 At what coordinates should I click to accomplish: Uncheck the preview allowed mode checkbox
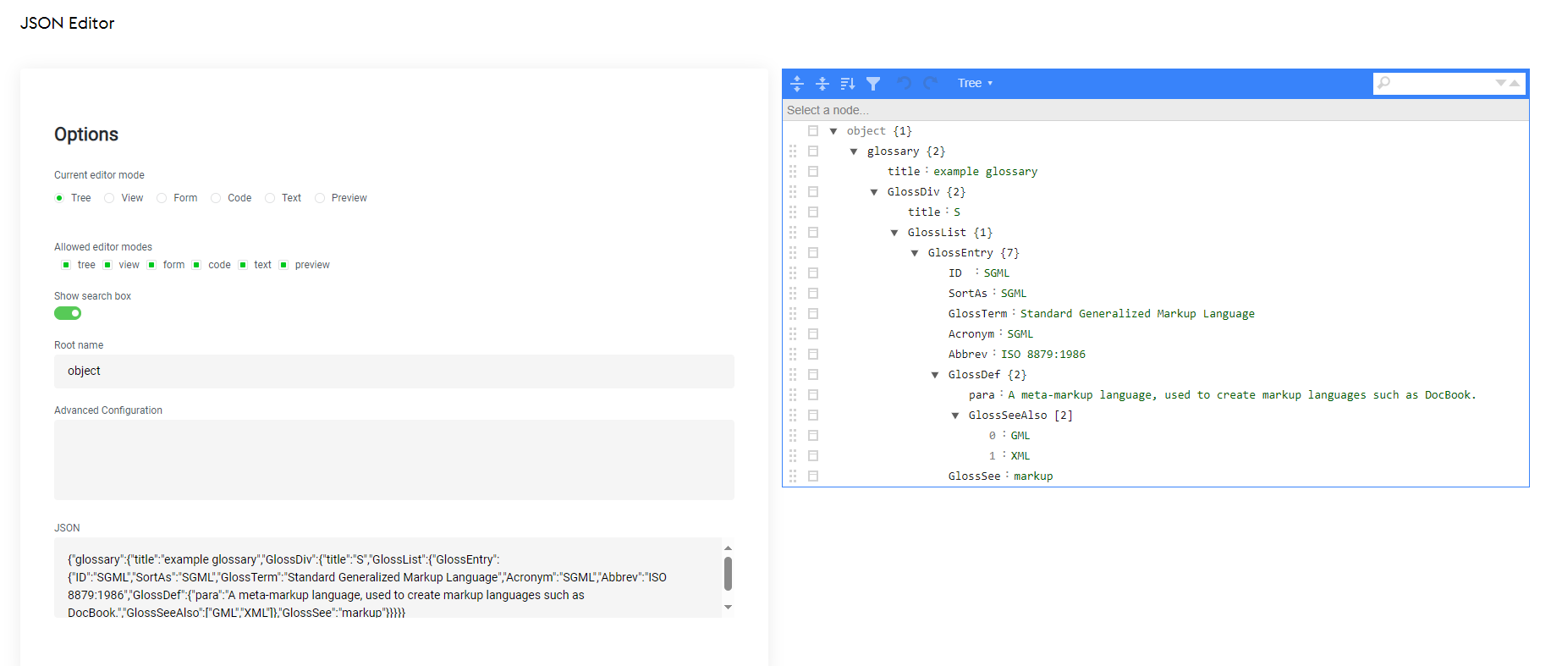283,265
